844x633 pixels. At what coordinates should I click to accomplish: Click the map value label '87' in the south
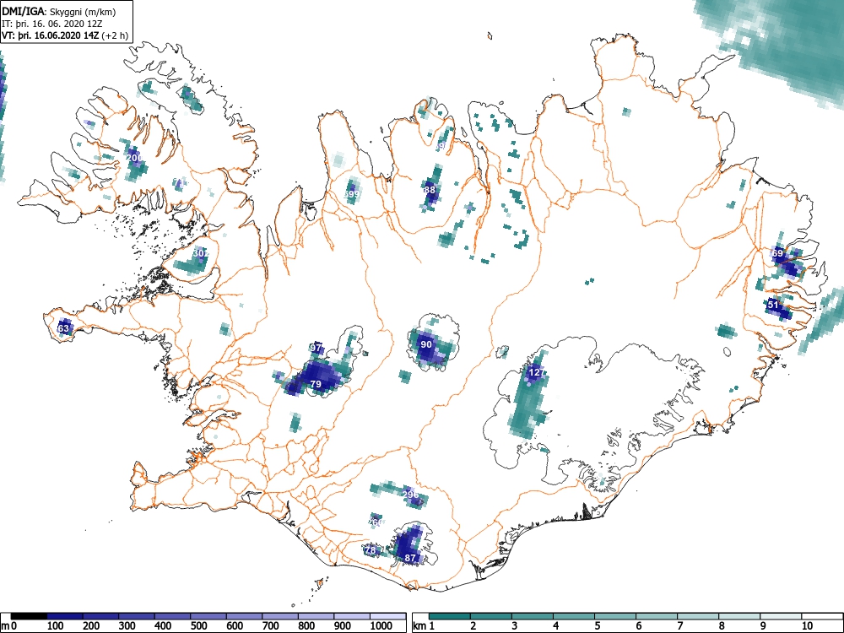pyautogui.click(x=410, y=558)
